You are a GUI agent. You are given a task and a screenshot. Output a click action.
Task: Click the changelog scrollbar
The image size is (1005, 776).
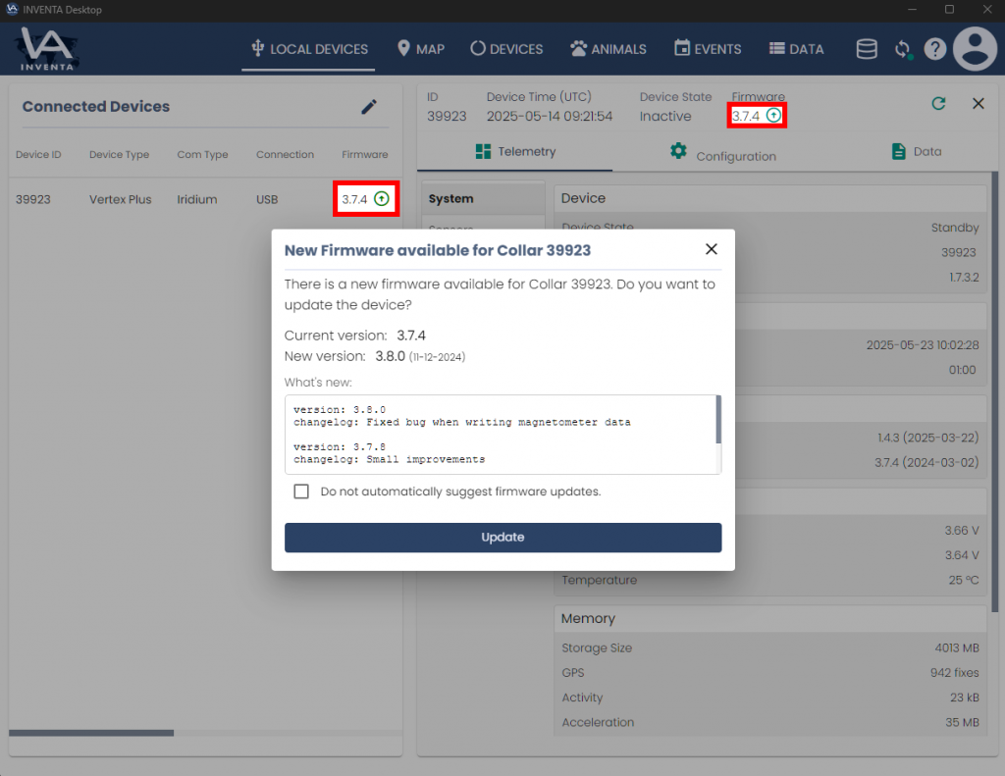click(x=718, y=420)
